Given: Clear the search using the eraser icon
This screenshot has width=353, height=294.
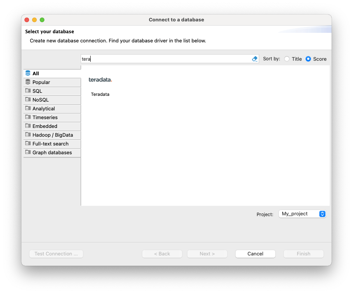Looking at the screenshot, I should pos(254,59).
